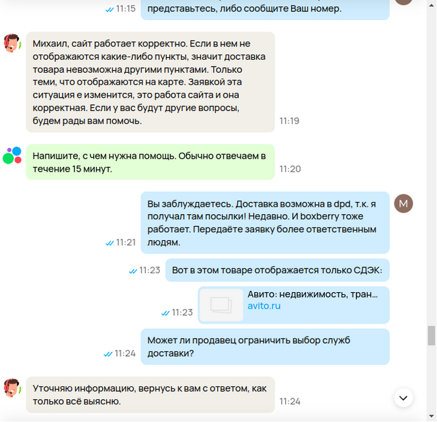
Task: Click the read-receipt checkmarks next to 11:21
Action: point(109,243)
